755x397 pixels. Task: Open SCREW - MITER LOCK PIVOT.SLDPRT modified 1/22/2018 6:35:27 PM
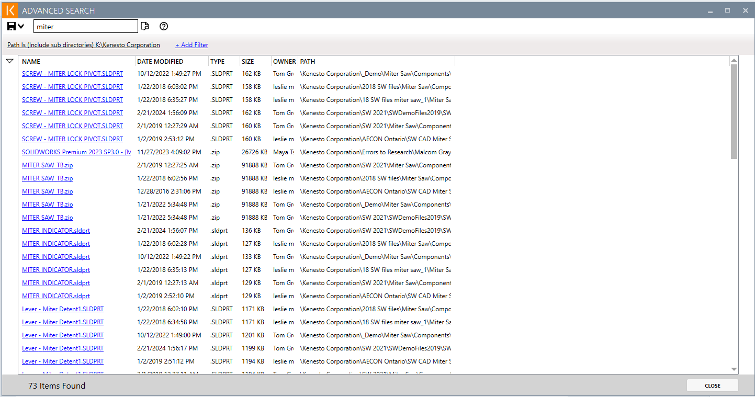[72, 100]
